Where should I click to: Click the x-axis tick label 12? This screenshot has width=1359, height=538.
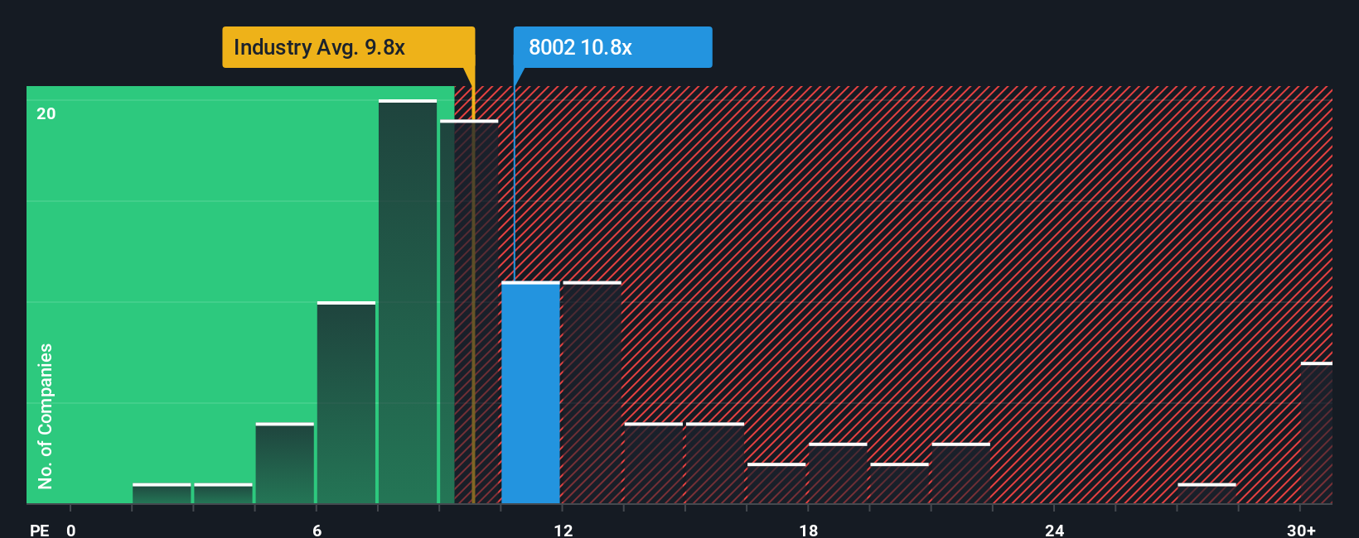pyautogui.click(x=563, y=530)
